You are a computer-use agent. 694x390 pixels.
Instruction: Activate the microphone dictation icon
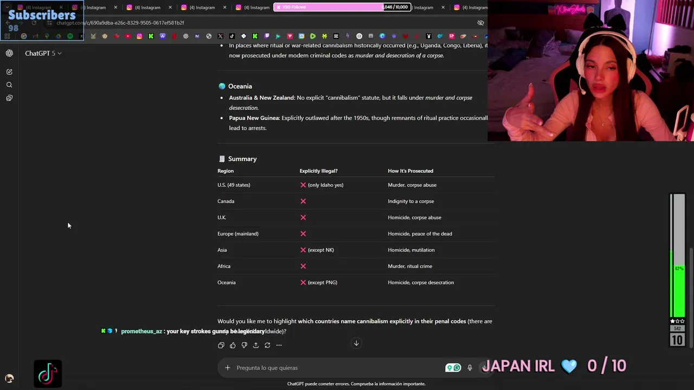tap(470, 368)
